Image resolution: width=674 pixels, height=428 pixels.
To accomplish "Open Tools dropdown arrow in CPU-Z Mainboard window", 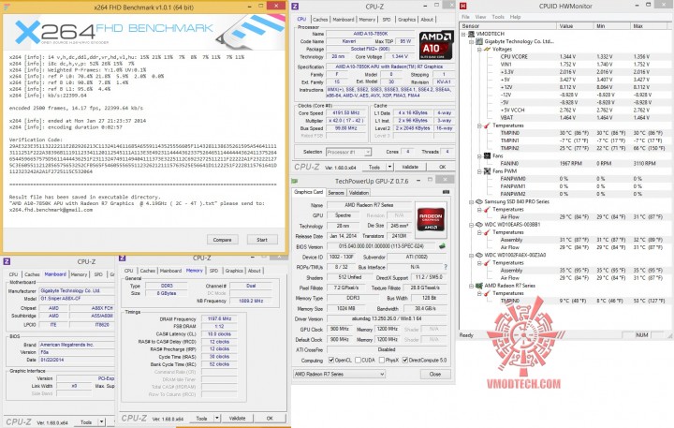I will click(102, 422).
